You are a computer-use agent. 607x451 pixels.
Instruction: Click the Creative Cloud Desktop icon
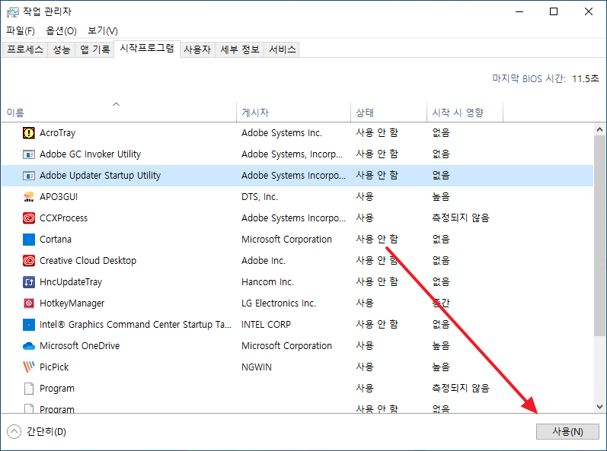click(29, 261)
